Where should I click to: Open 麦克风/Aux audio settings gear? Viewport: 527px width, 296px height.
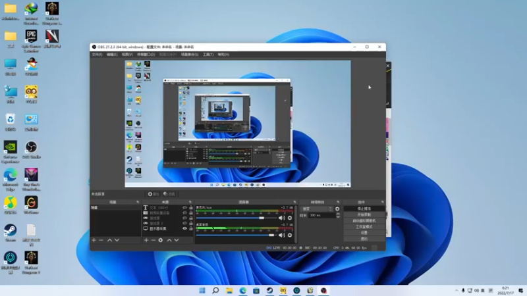[290, 218]
